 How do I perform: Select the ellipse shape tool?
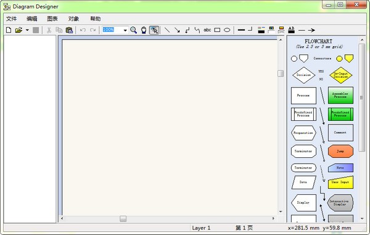tap(227, 30)
